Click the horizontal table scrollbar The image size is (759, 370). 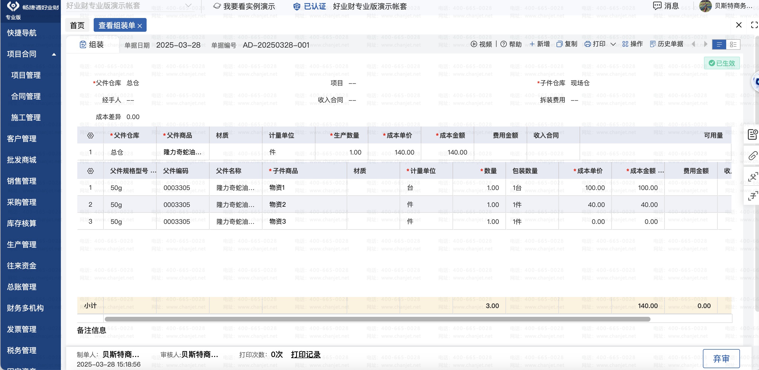(377, 319)
